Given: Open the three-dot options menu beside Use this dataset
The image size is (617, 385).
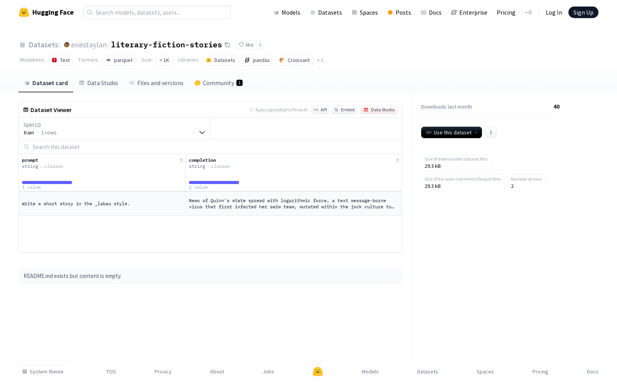Looking at the screenshot, I should (491, 132).
